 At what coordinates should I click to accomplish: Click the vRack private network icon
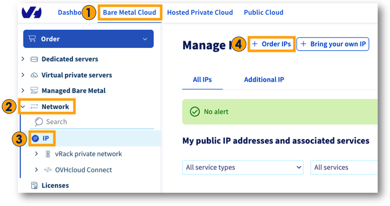[48, 154]
